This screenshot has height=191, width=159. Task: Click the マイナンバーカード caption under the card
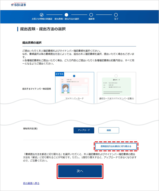pos(74,98)
